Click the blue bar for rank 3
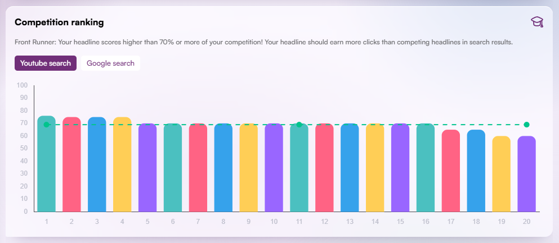This screenshot has width=559, height=243. (97, 164)
